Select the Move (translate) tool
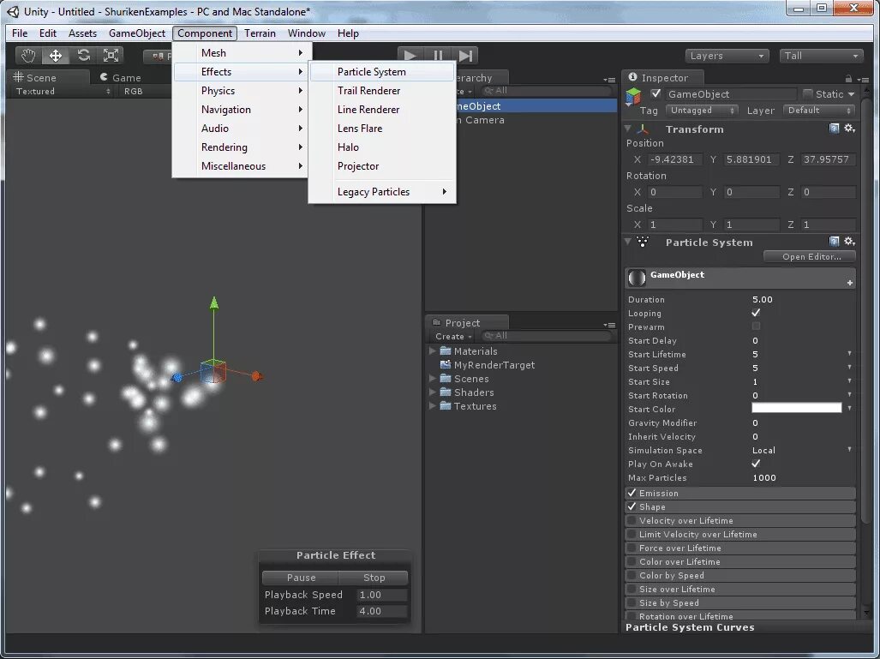880x659 pixels. pyautogui.click(x=55, y=55)
